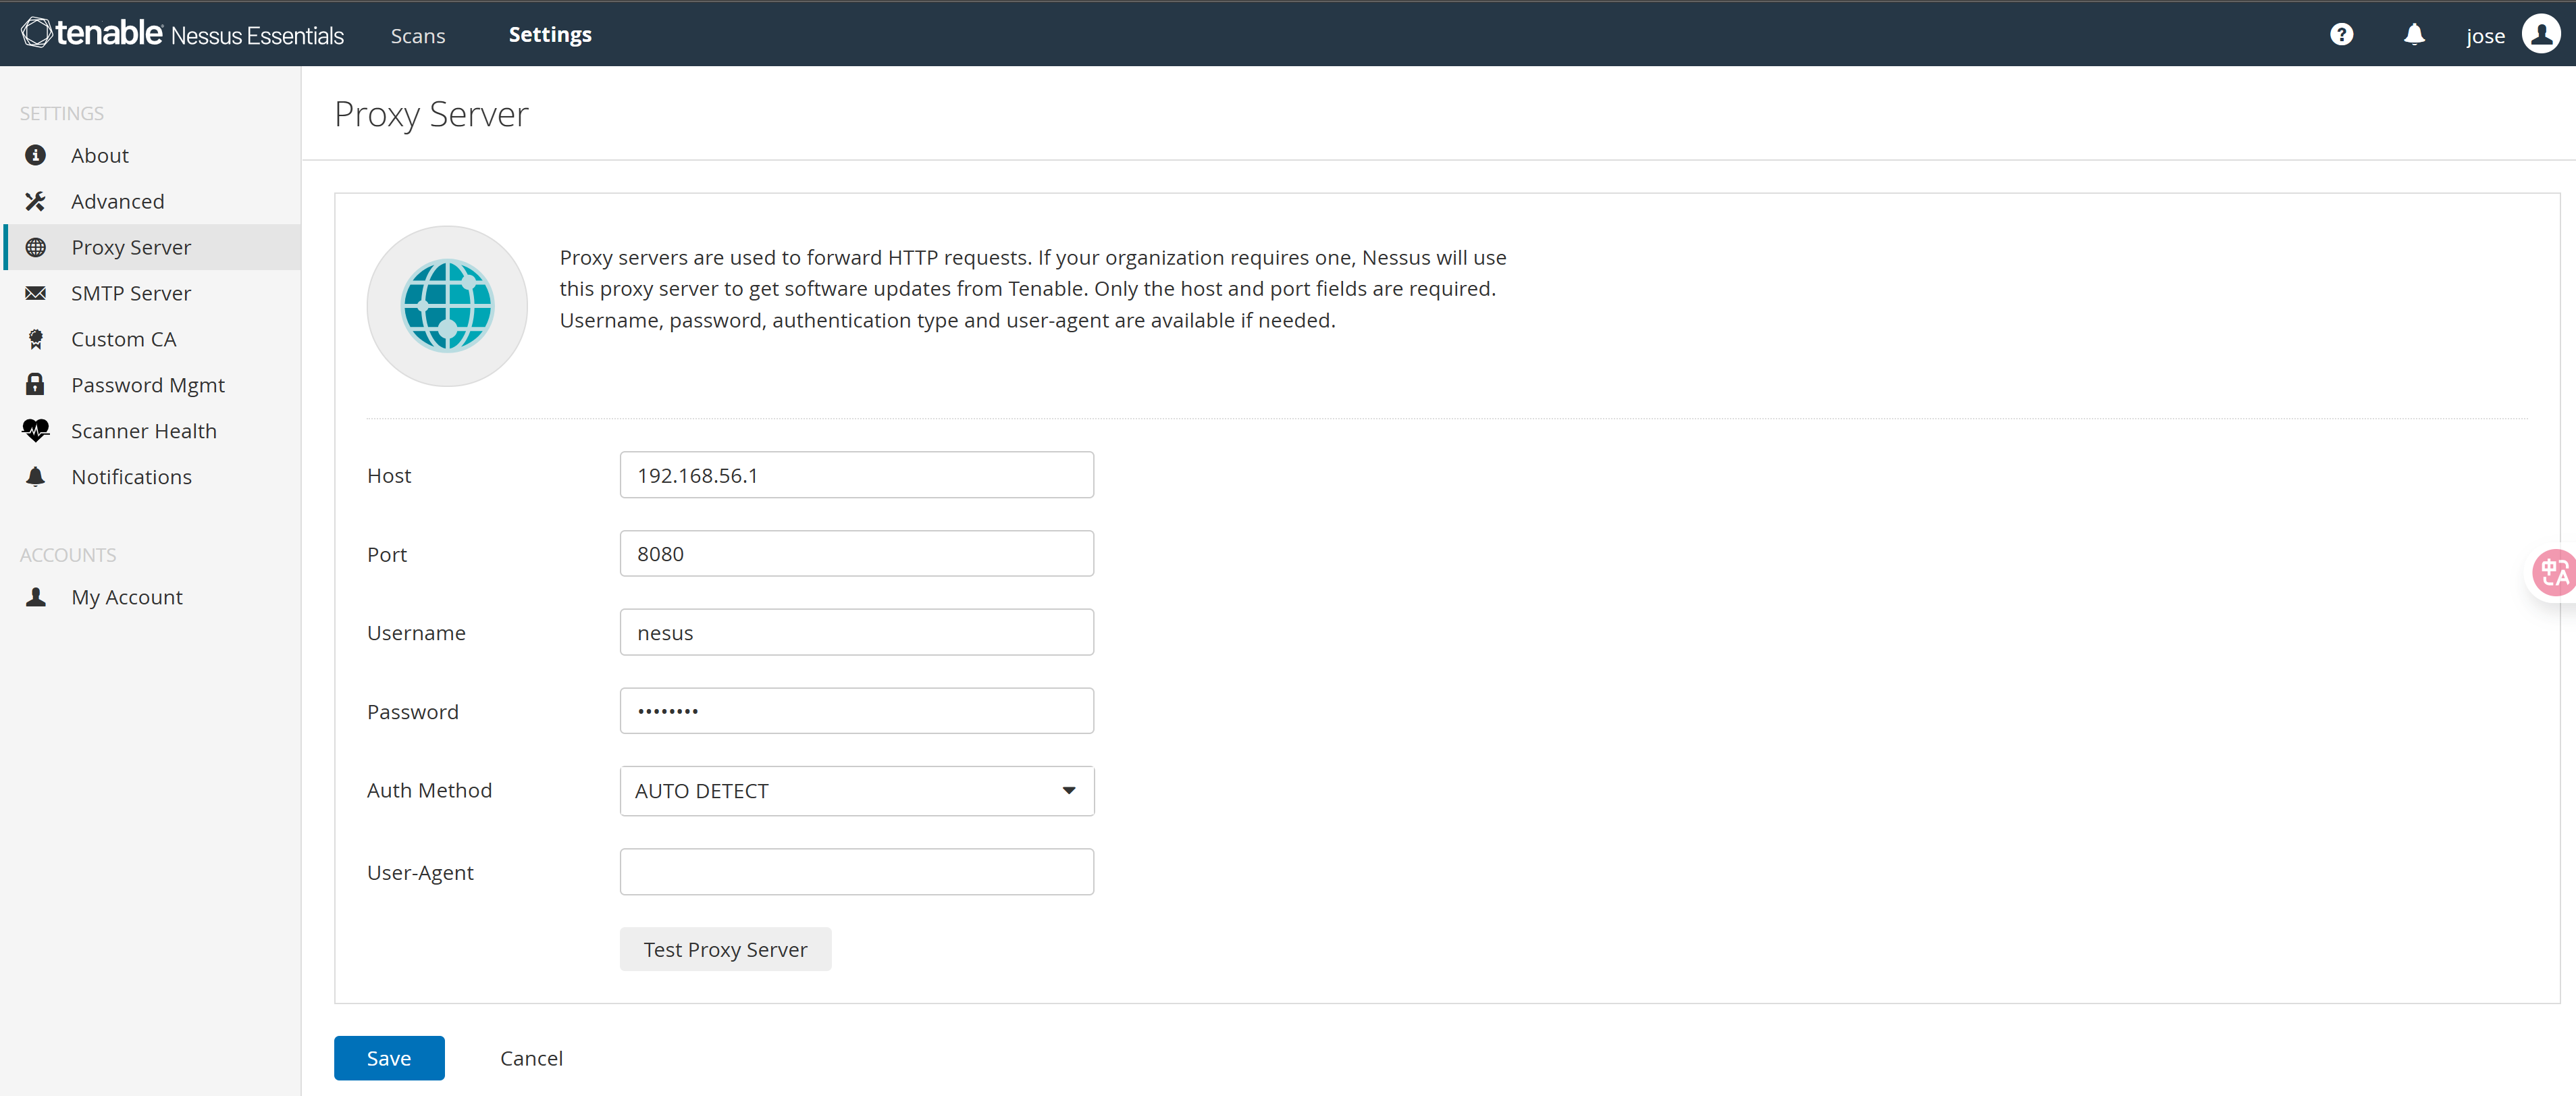Click the Proxy Server page heading
Viewport: 2576px width, 1096px height.
(x=431, y=114)
